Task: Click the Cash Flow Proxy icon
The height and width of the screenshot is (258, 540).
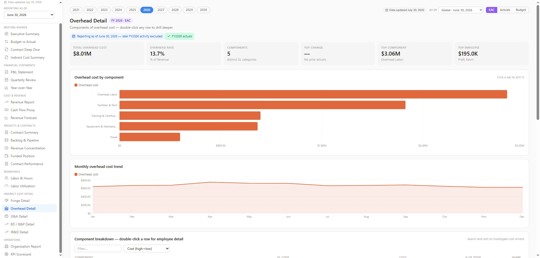Action: 6,110
